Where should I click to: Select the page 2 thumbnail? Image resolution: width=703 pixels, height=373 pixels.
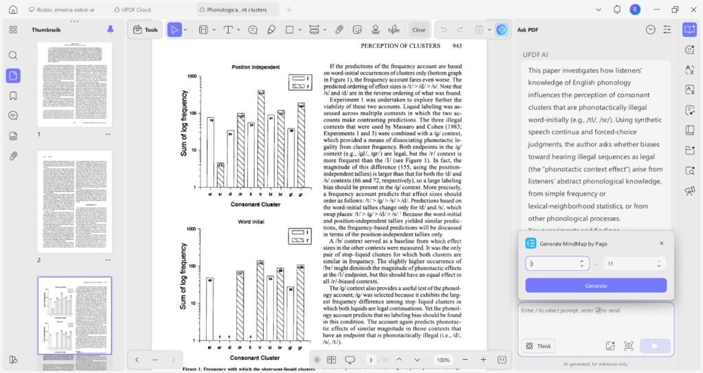point(74,202)
